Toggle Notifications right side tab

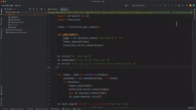click(194, 14)
